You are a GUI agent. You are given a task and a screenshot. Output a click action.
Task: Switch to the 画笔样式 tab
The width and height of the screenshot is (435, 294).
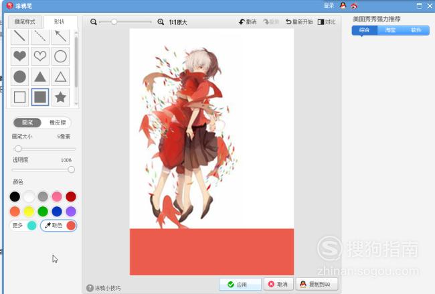tap(25, 21)
